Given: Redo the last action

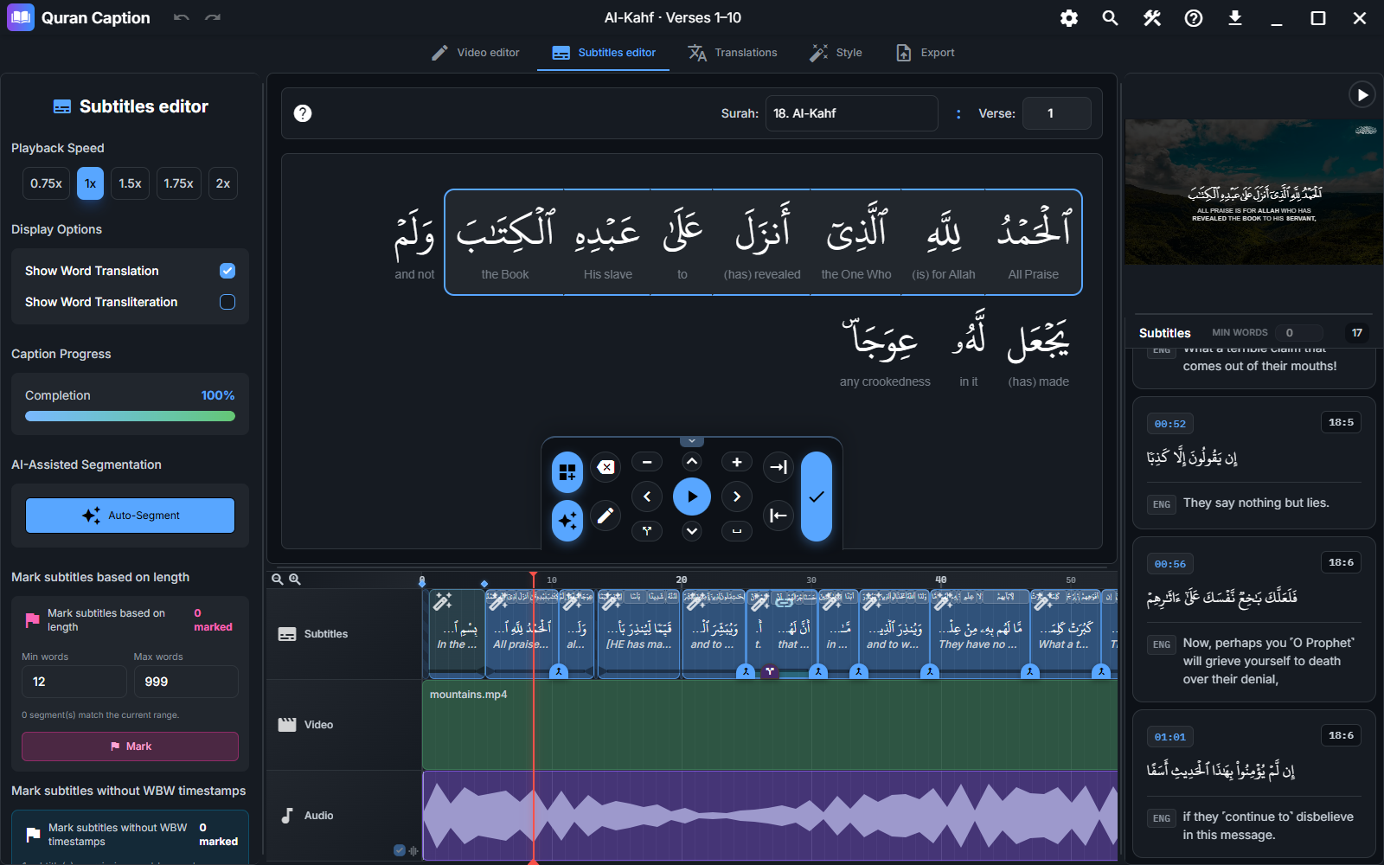Looking at the screenshot, I should [x=213, y=18].
